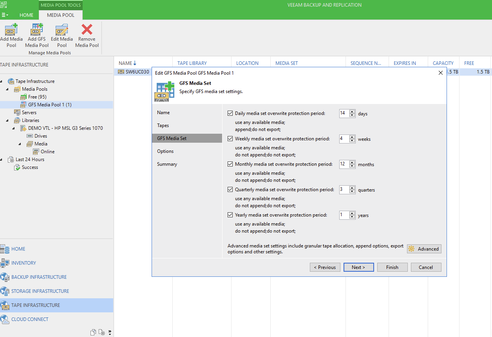Click the Add Media Pool icon
Image resolution: width=492 pixels, height=337 pixels.
11,30
